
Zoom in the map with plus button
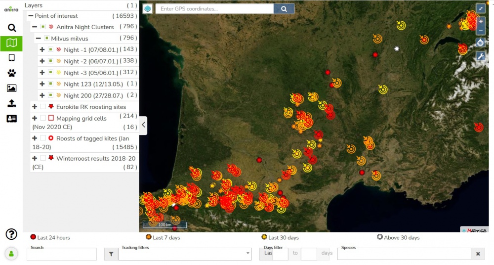coord(481,22)
